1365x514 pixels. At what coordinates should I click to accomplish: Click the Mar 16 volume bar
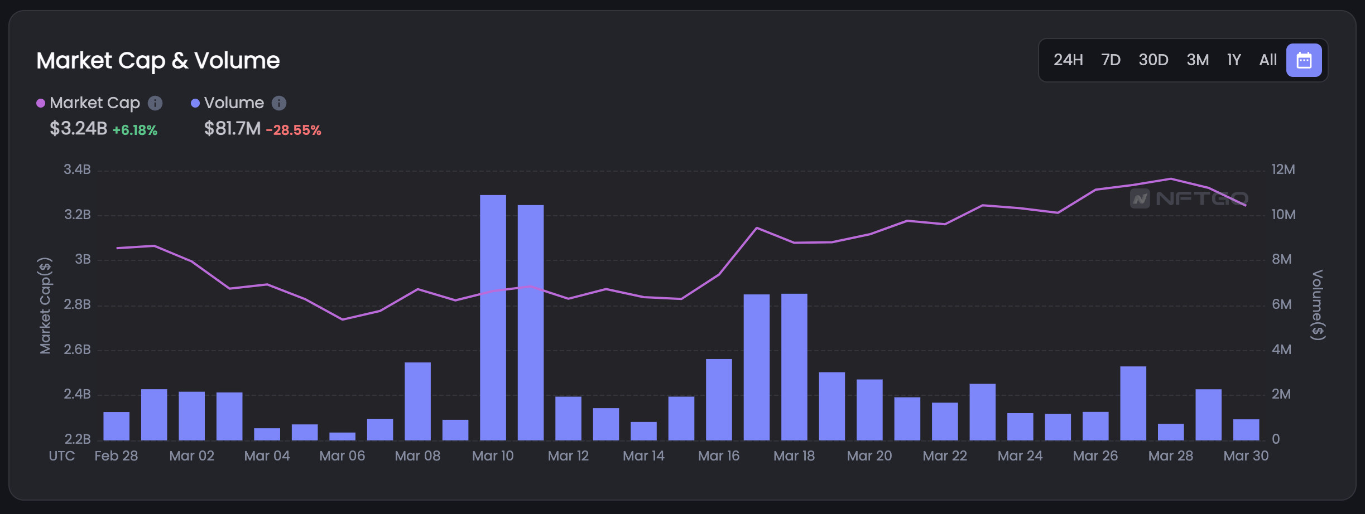click(719, 400)
